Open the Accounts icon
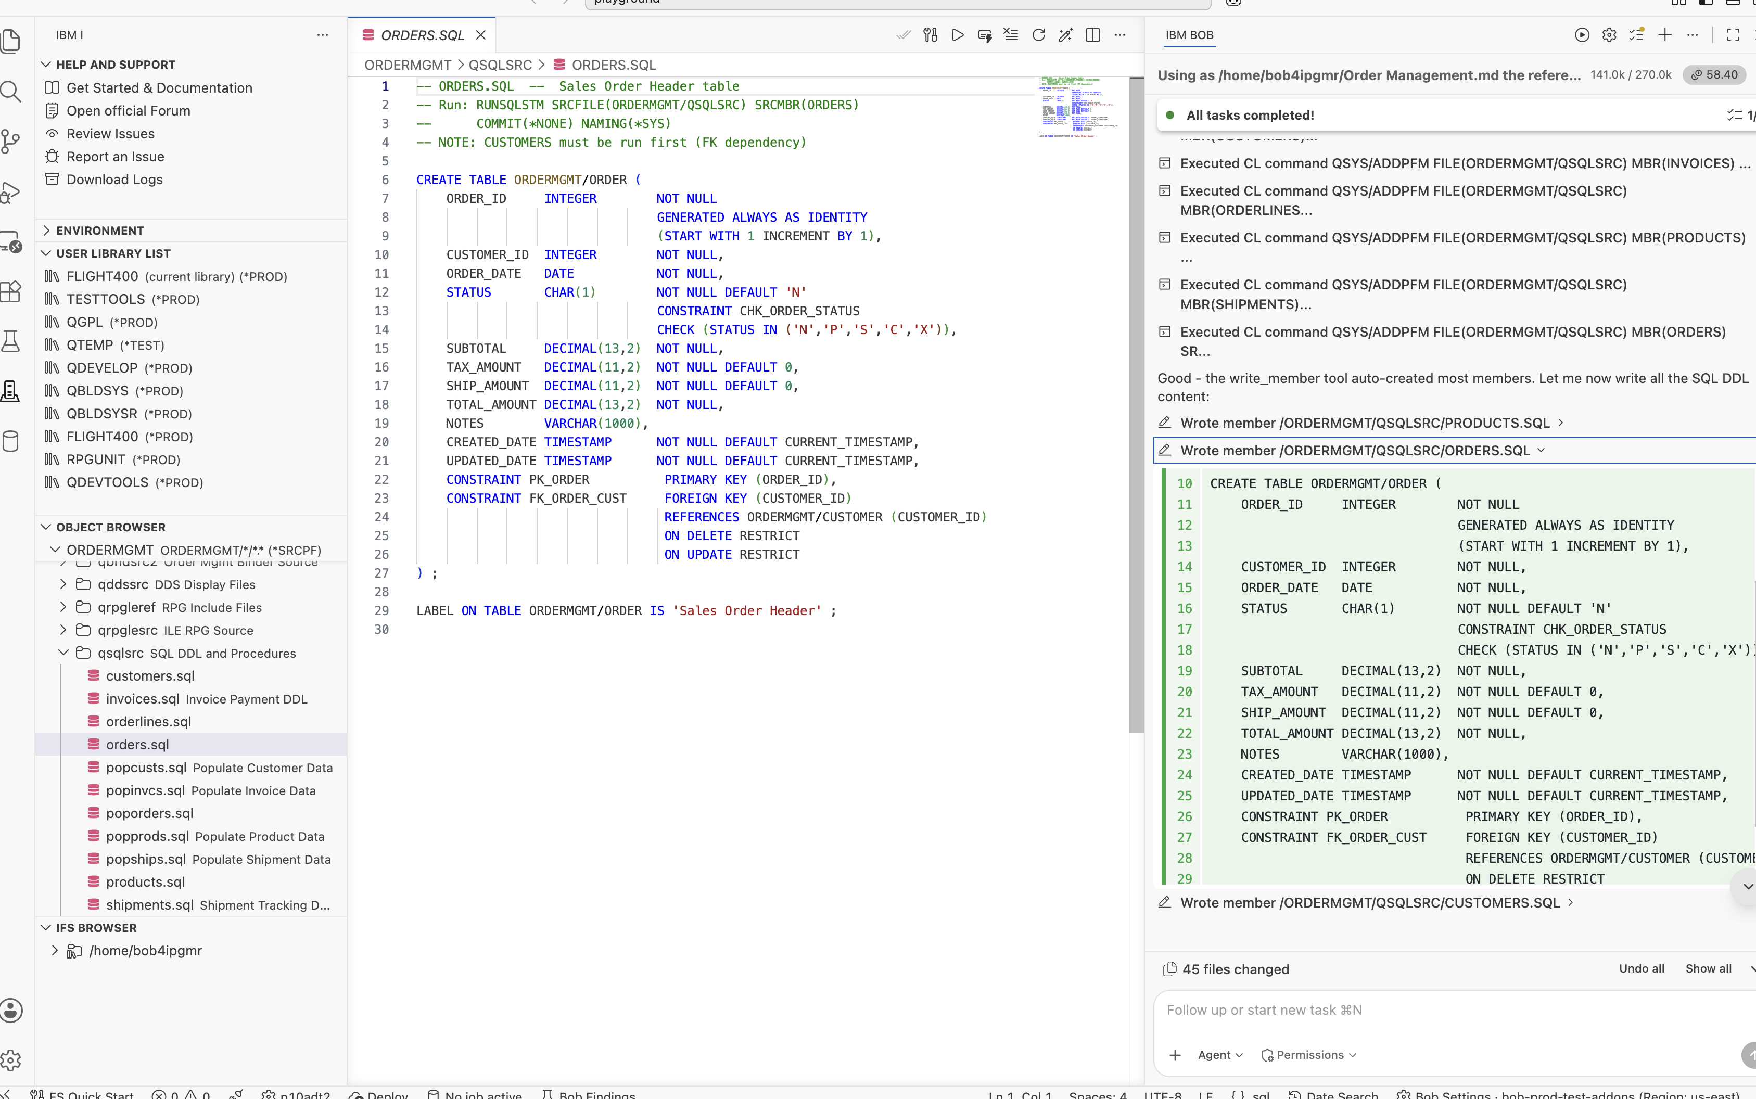 coord(10,1011)
